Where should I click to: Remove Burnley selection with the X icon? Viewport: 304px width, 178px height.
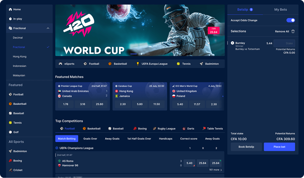[x=232, y=43]
